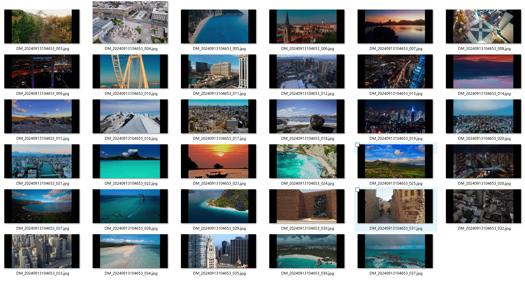Select green hills thumbnail DM_20240913104653_025.jpg
This screenshot has height=281, width=525.
click(x=395, y=161)
